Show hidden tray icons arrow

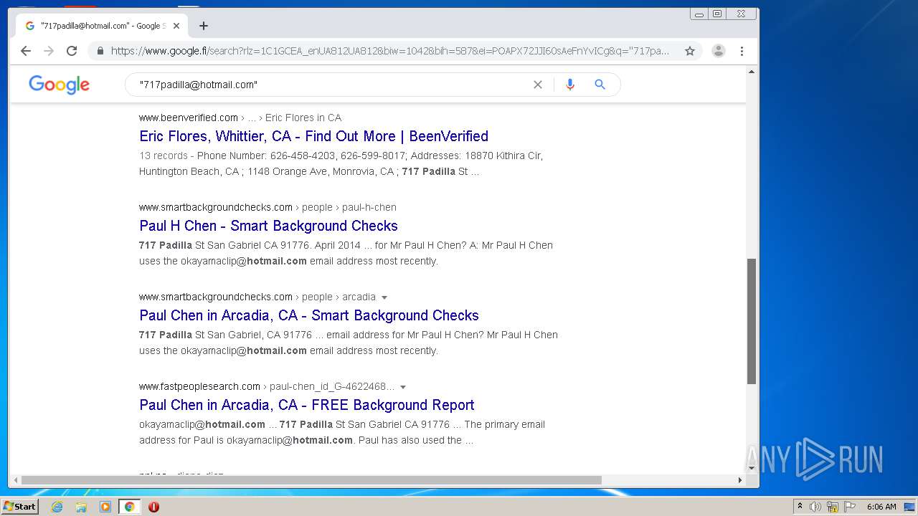coord(800,507)
